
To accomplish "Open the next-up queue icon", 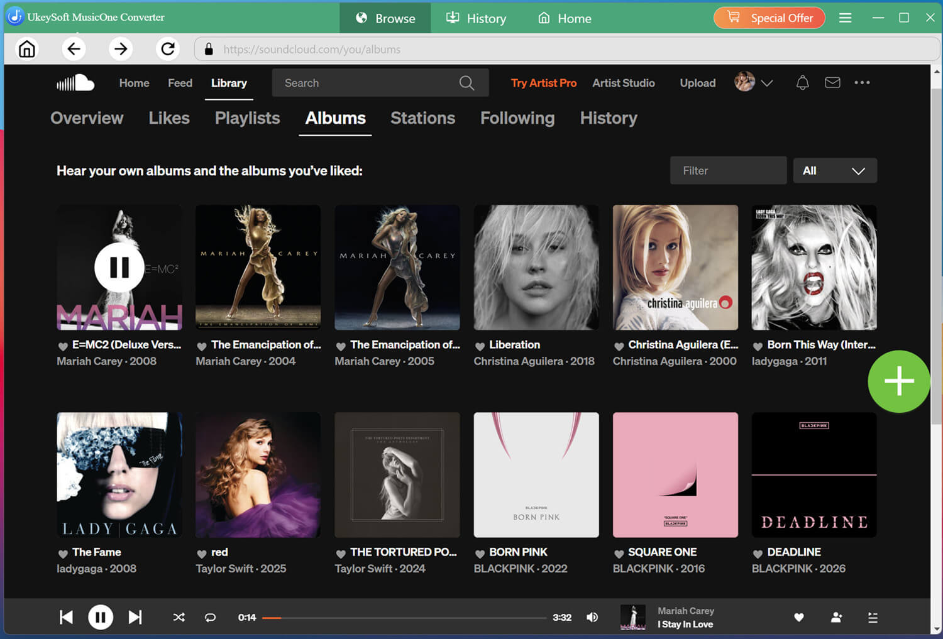I will 873,618.
